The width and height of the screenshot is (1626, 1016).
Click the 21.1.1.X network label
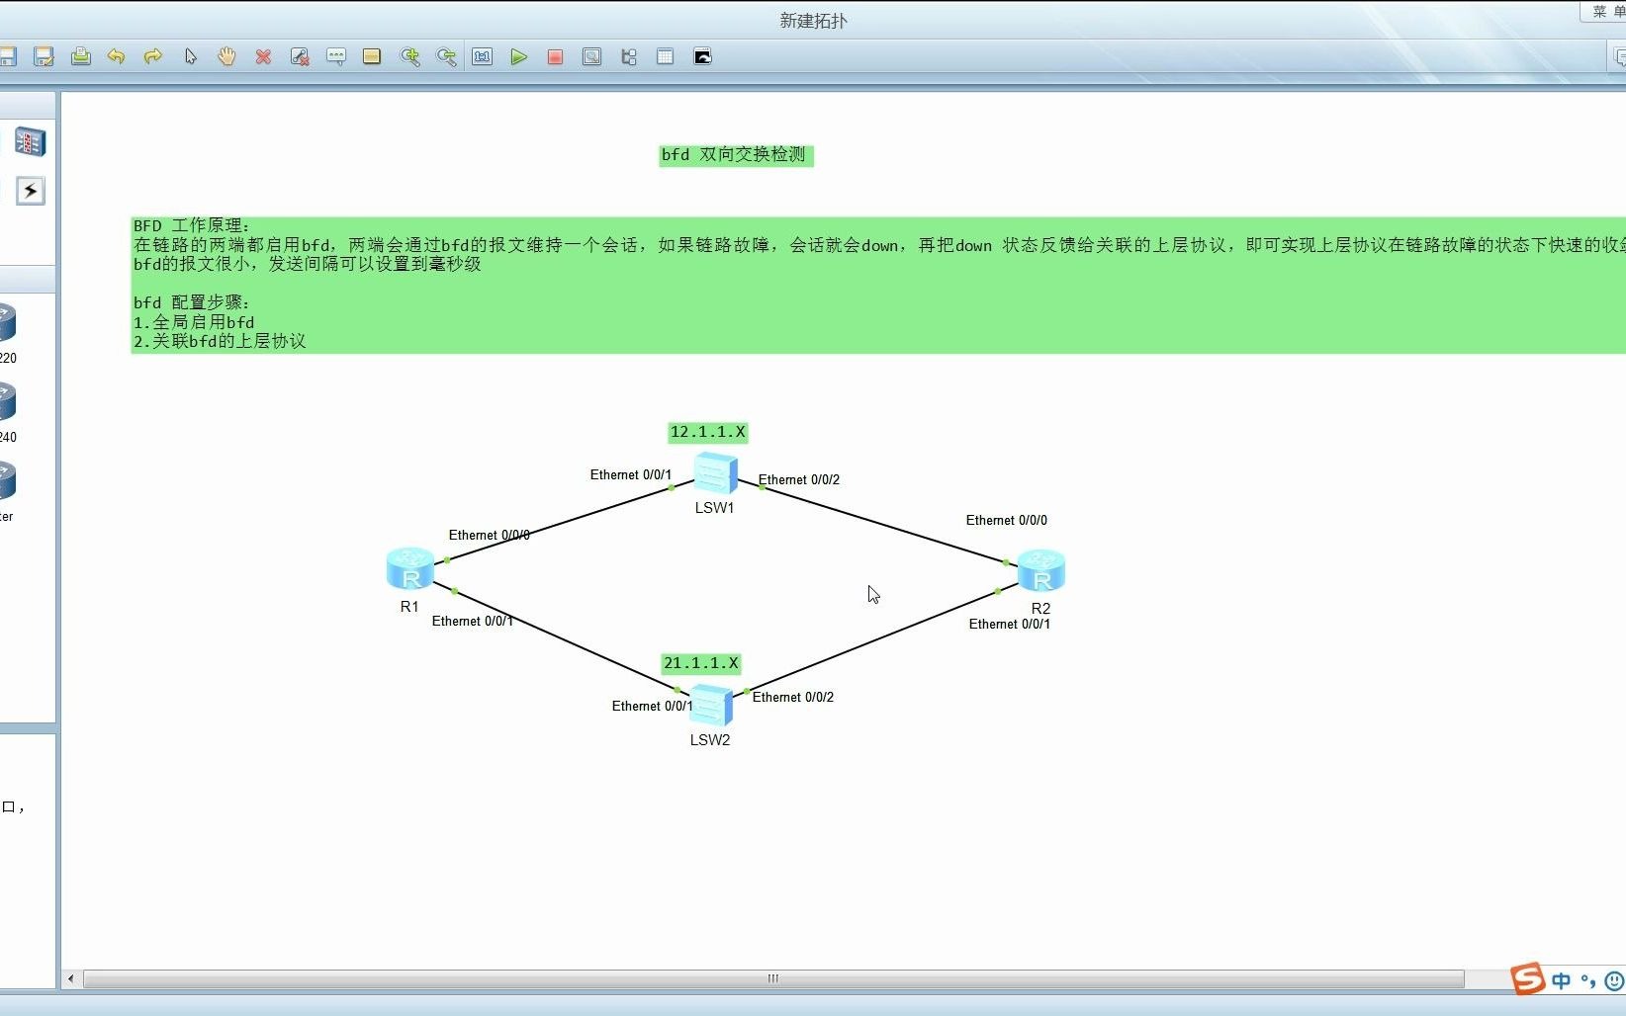[701, 663]
